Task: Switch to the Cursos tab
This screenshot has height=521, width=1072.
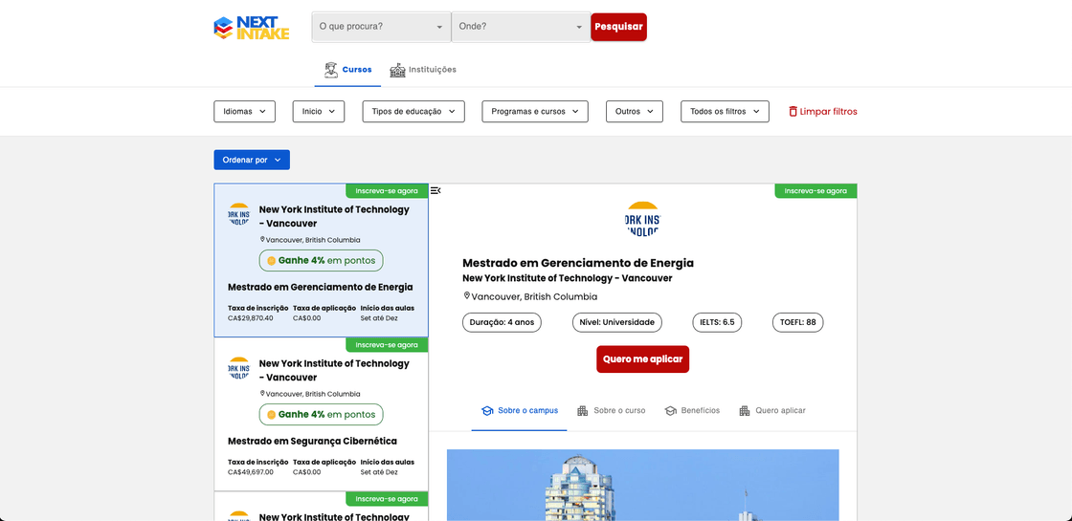Action: pos(348,70)
